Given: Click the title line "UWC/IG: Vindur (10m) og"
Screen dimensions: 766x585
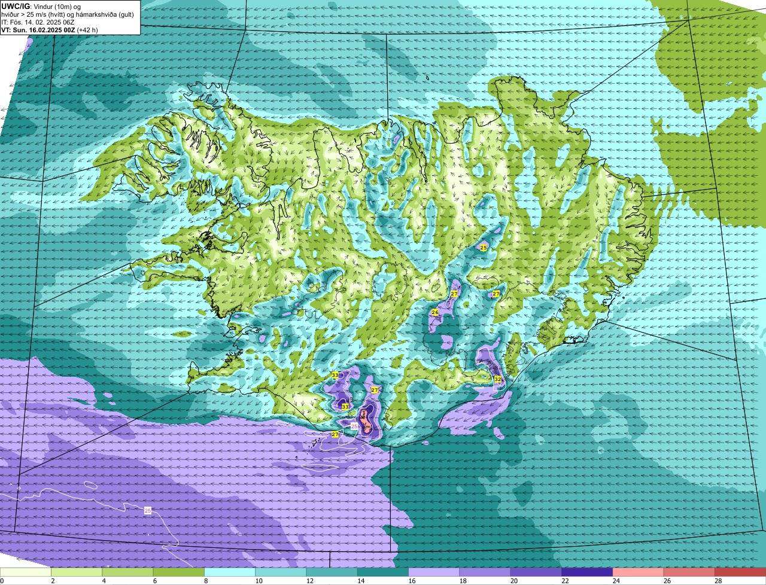Looking at the screenshot, I should (x=41, y=6).
